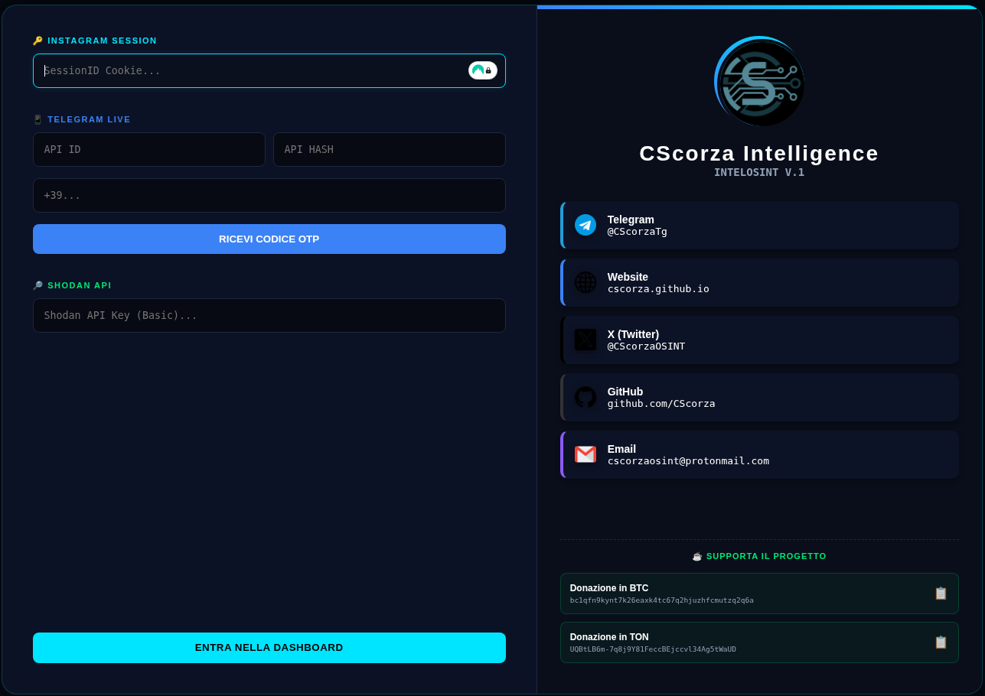Copy the TON donation address via clipboard icon

[941, 642]
